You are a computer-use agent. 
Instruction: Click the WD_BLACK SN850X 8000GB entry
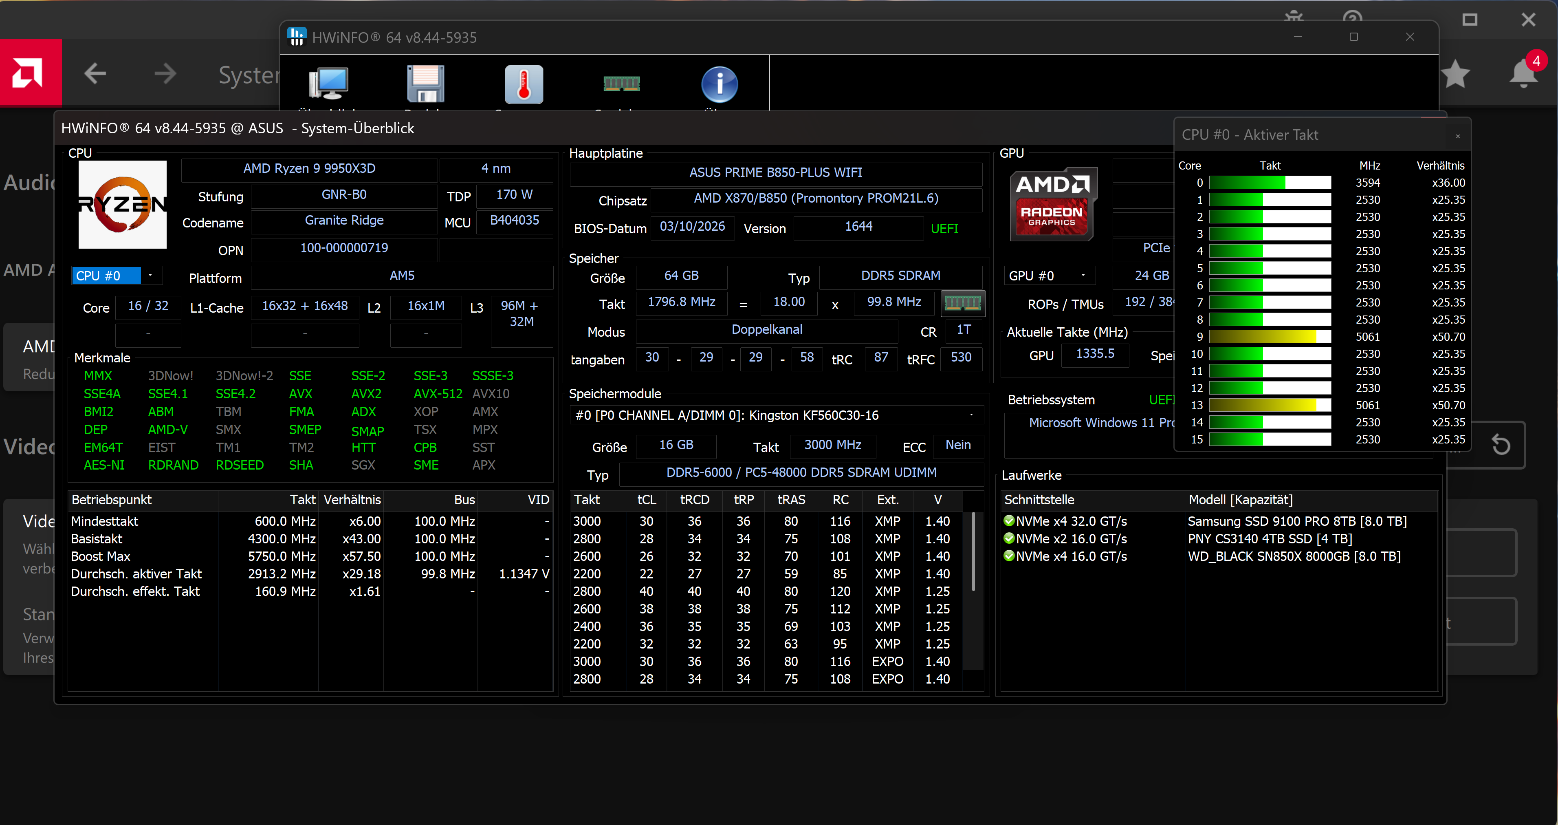click(1294, 556)
